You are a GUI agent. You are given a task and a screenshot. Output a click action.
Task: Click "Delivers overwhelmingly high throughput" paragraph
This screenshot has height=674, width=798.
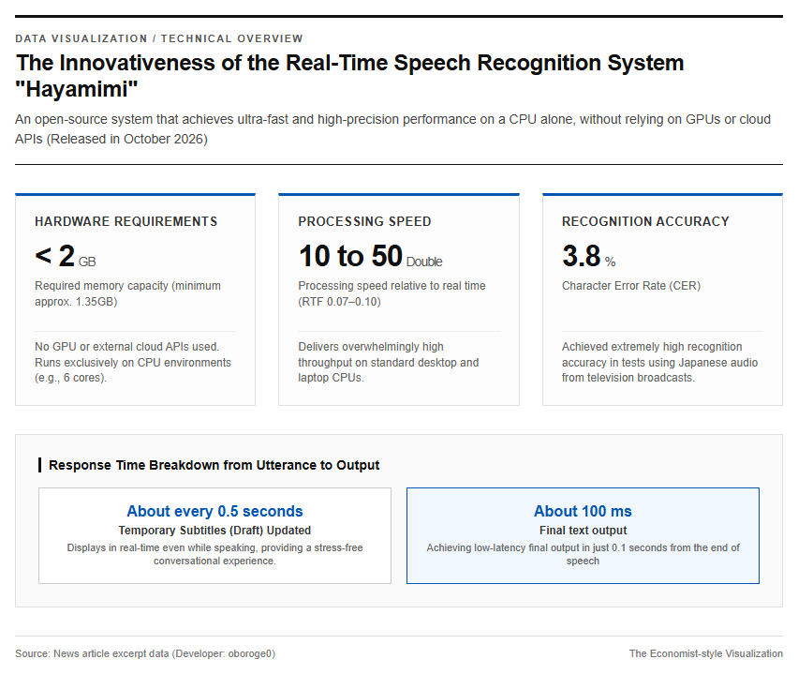[x=389, y=362]
